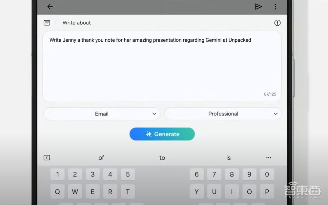
Task: Tap the letter T key
Action: 128,192
